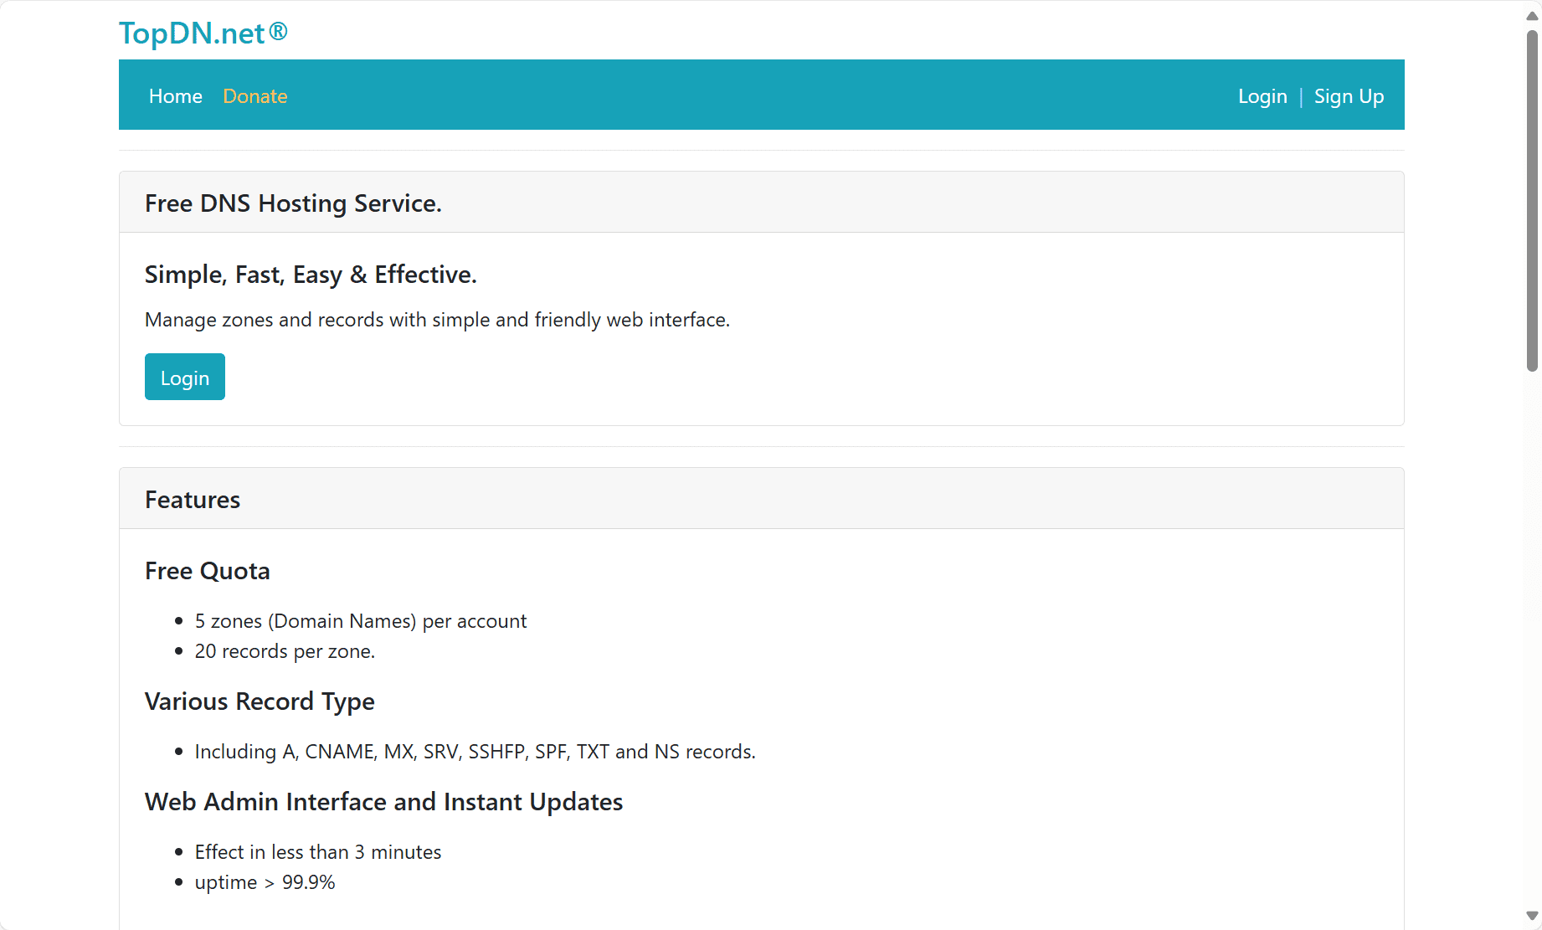Viewport: 1542px width, 930px height.
Task: Click the "Free DNS Hosting Service." panel header
Action: (x=293, y=203)
